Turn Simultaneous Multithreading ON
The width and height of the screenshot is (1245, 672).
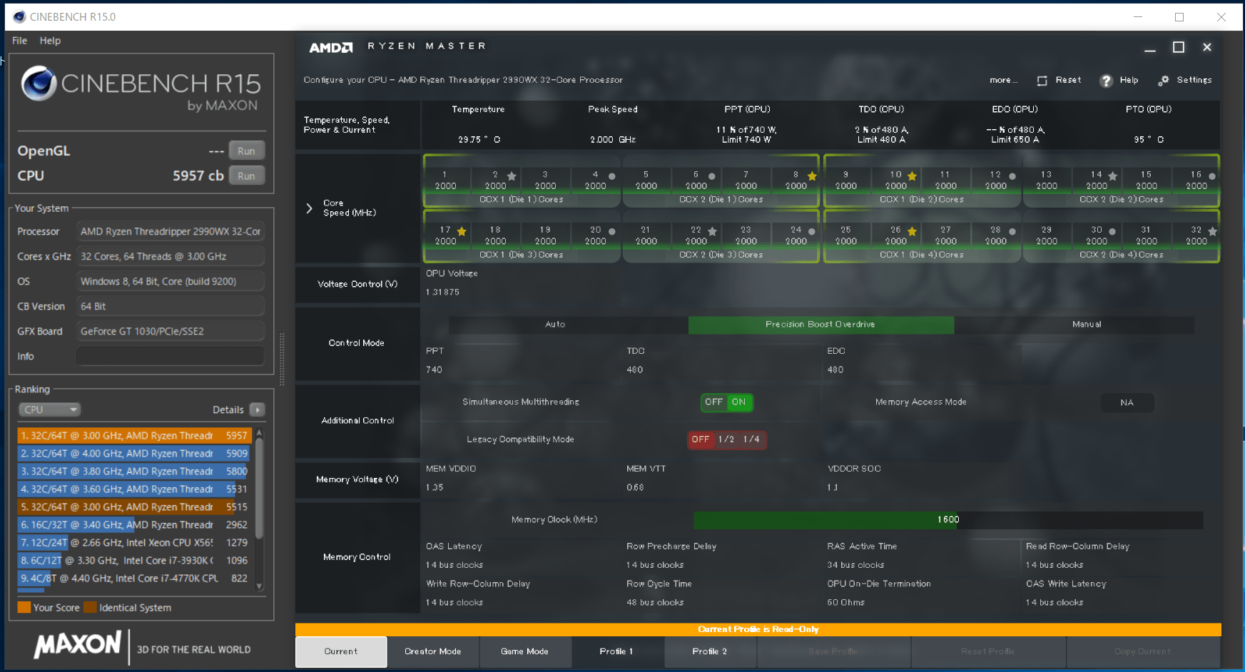pyautogui.click(x=739, y=402)
